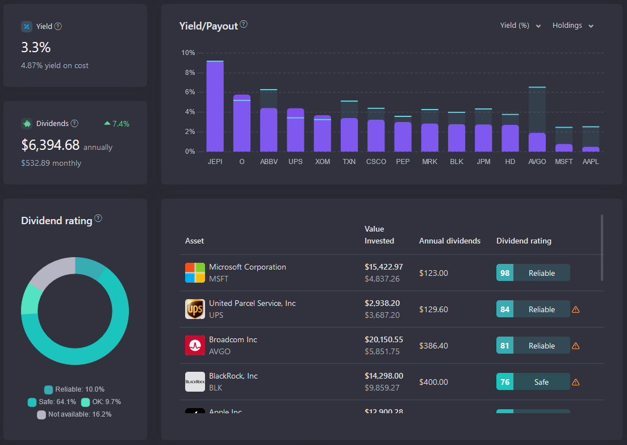Open the Yield/Payout help tooltip icon
The height and width of the screenshot is (445, 627).
coord(244,24)
